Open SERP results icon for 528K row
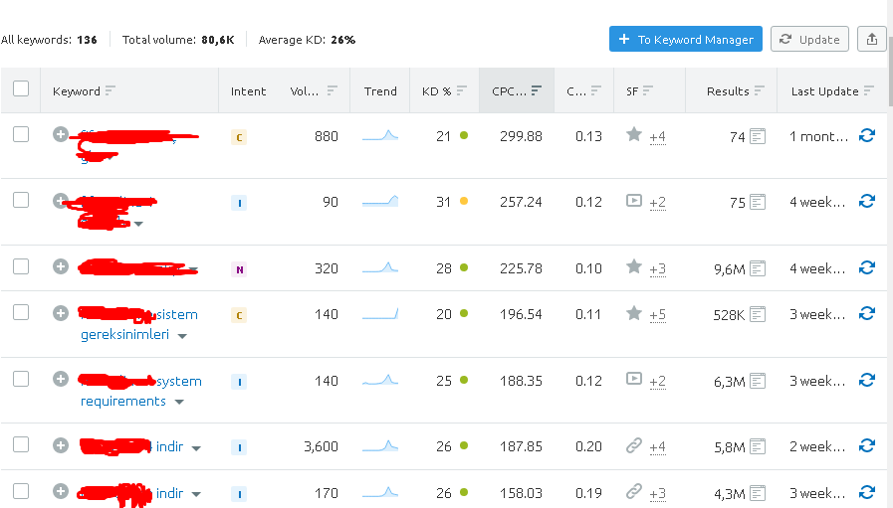Screen dimensions: 893x508 [x=758, y=314]
